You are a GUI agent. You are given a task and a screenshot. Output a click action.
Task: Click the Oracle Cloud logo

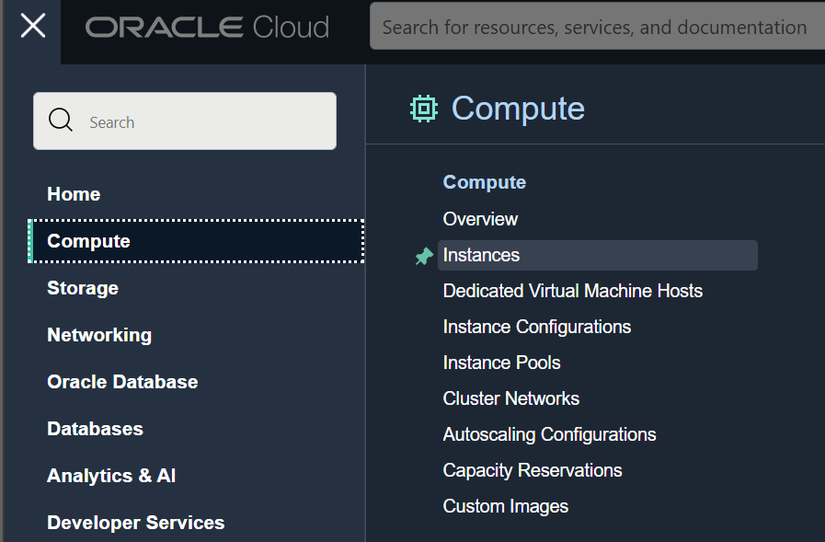tap(207, 28)
